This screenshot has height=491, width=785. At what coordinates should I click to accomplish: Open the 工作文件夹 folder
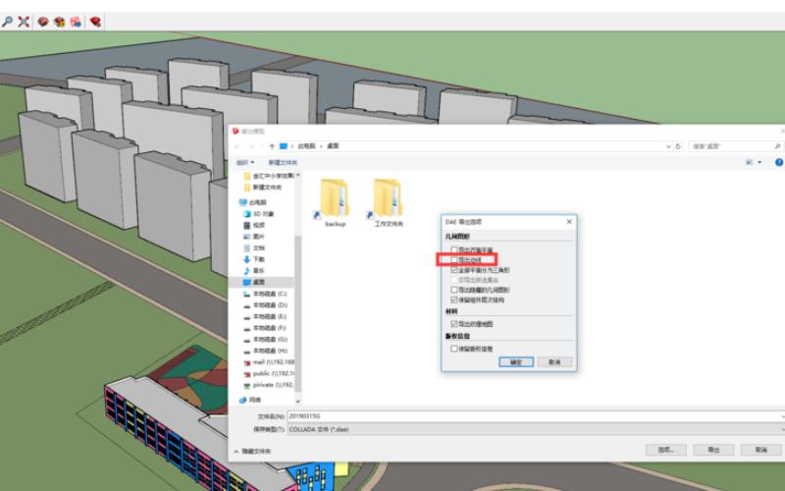(x=389, y=201)
